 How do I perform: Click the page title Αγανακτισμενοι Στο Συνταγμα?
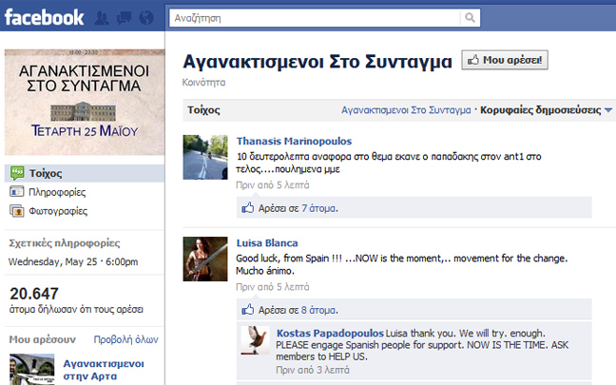click(x=318, y=61)
